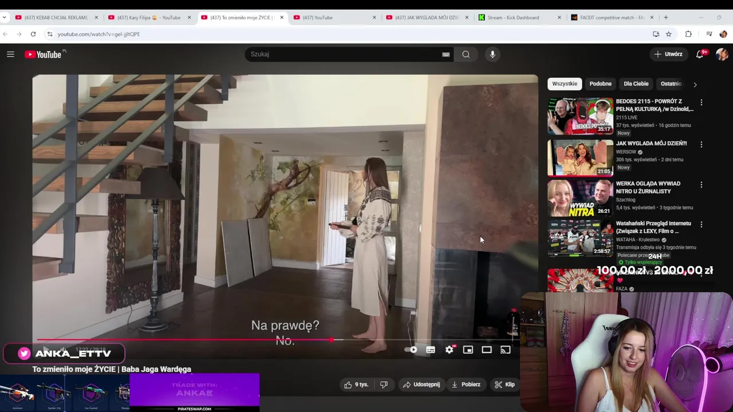
Task: Open a new browser tab
Action: tap(665, 18)
